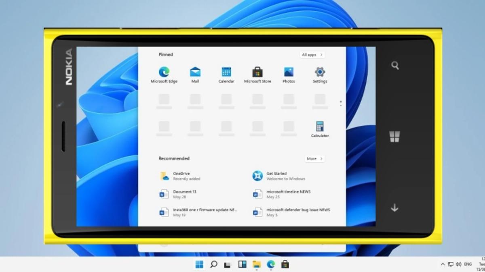This screenshot has height=272, width=485.
Task: Expand the All apps list
Action: (x=312, y=55)
